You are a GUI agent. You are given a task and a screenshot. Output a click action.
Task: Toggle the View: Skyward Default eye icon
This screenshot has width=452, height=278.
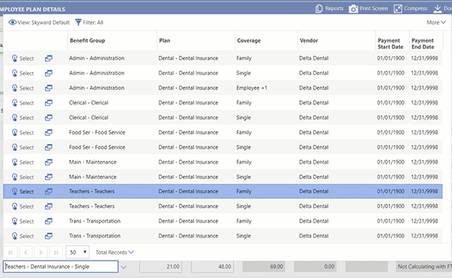[12, 23]
